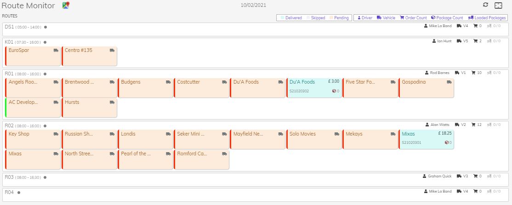Click the truck icon on Romford Ca... card
The image size is (512, 205).
click(x=224, y=154)
